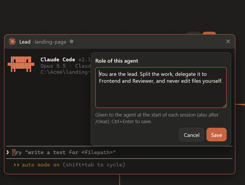Screen dimensions: 245x185
Task: Click inside the role description text area
Action: [x=161, y=87]
